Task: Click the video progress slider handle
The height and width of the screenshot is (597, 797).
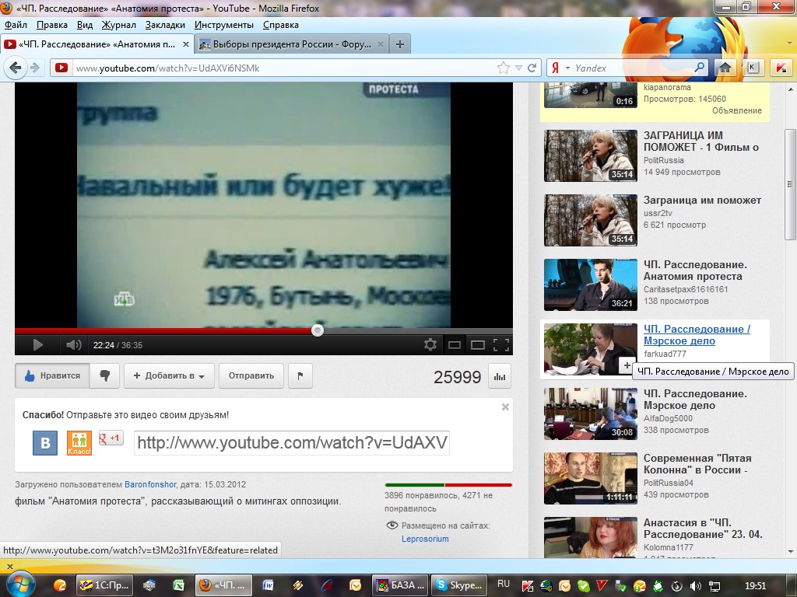Action: click(318, 330)
